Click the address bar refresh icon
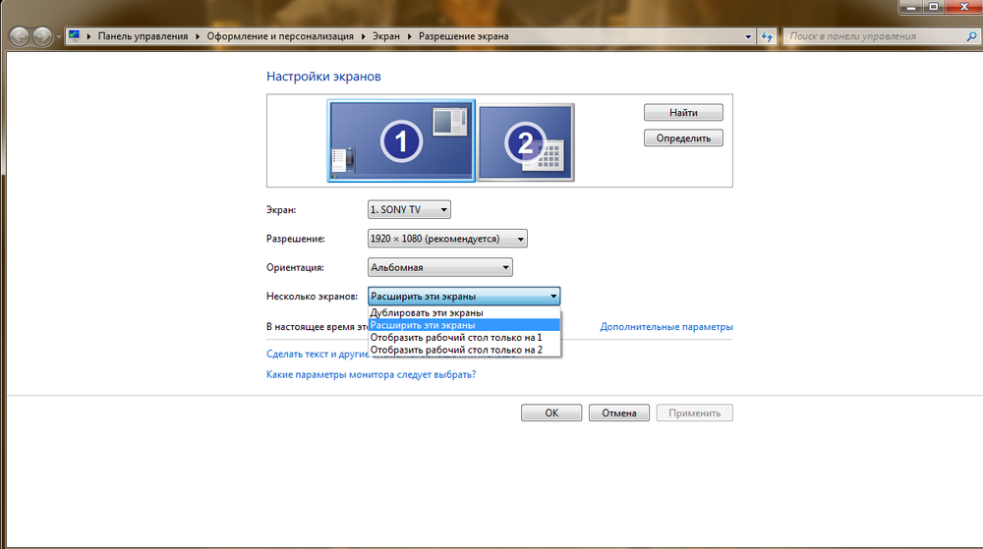Image resolution: width=983 pixels, height=549 pixels. [x=767, y=36]
